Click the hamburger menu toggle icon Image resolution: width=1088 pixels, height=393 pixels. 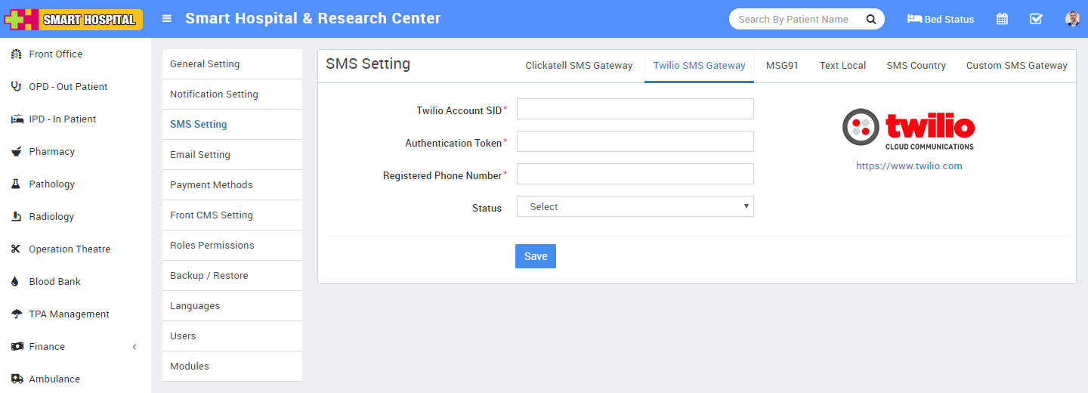[x=167, y=19]
